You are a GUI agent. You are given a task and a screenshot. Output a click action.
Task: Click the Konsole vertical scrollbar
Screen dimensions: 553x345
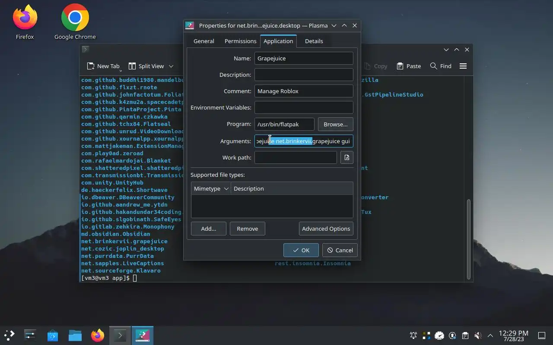coord(468,239)
